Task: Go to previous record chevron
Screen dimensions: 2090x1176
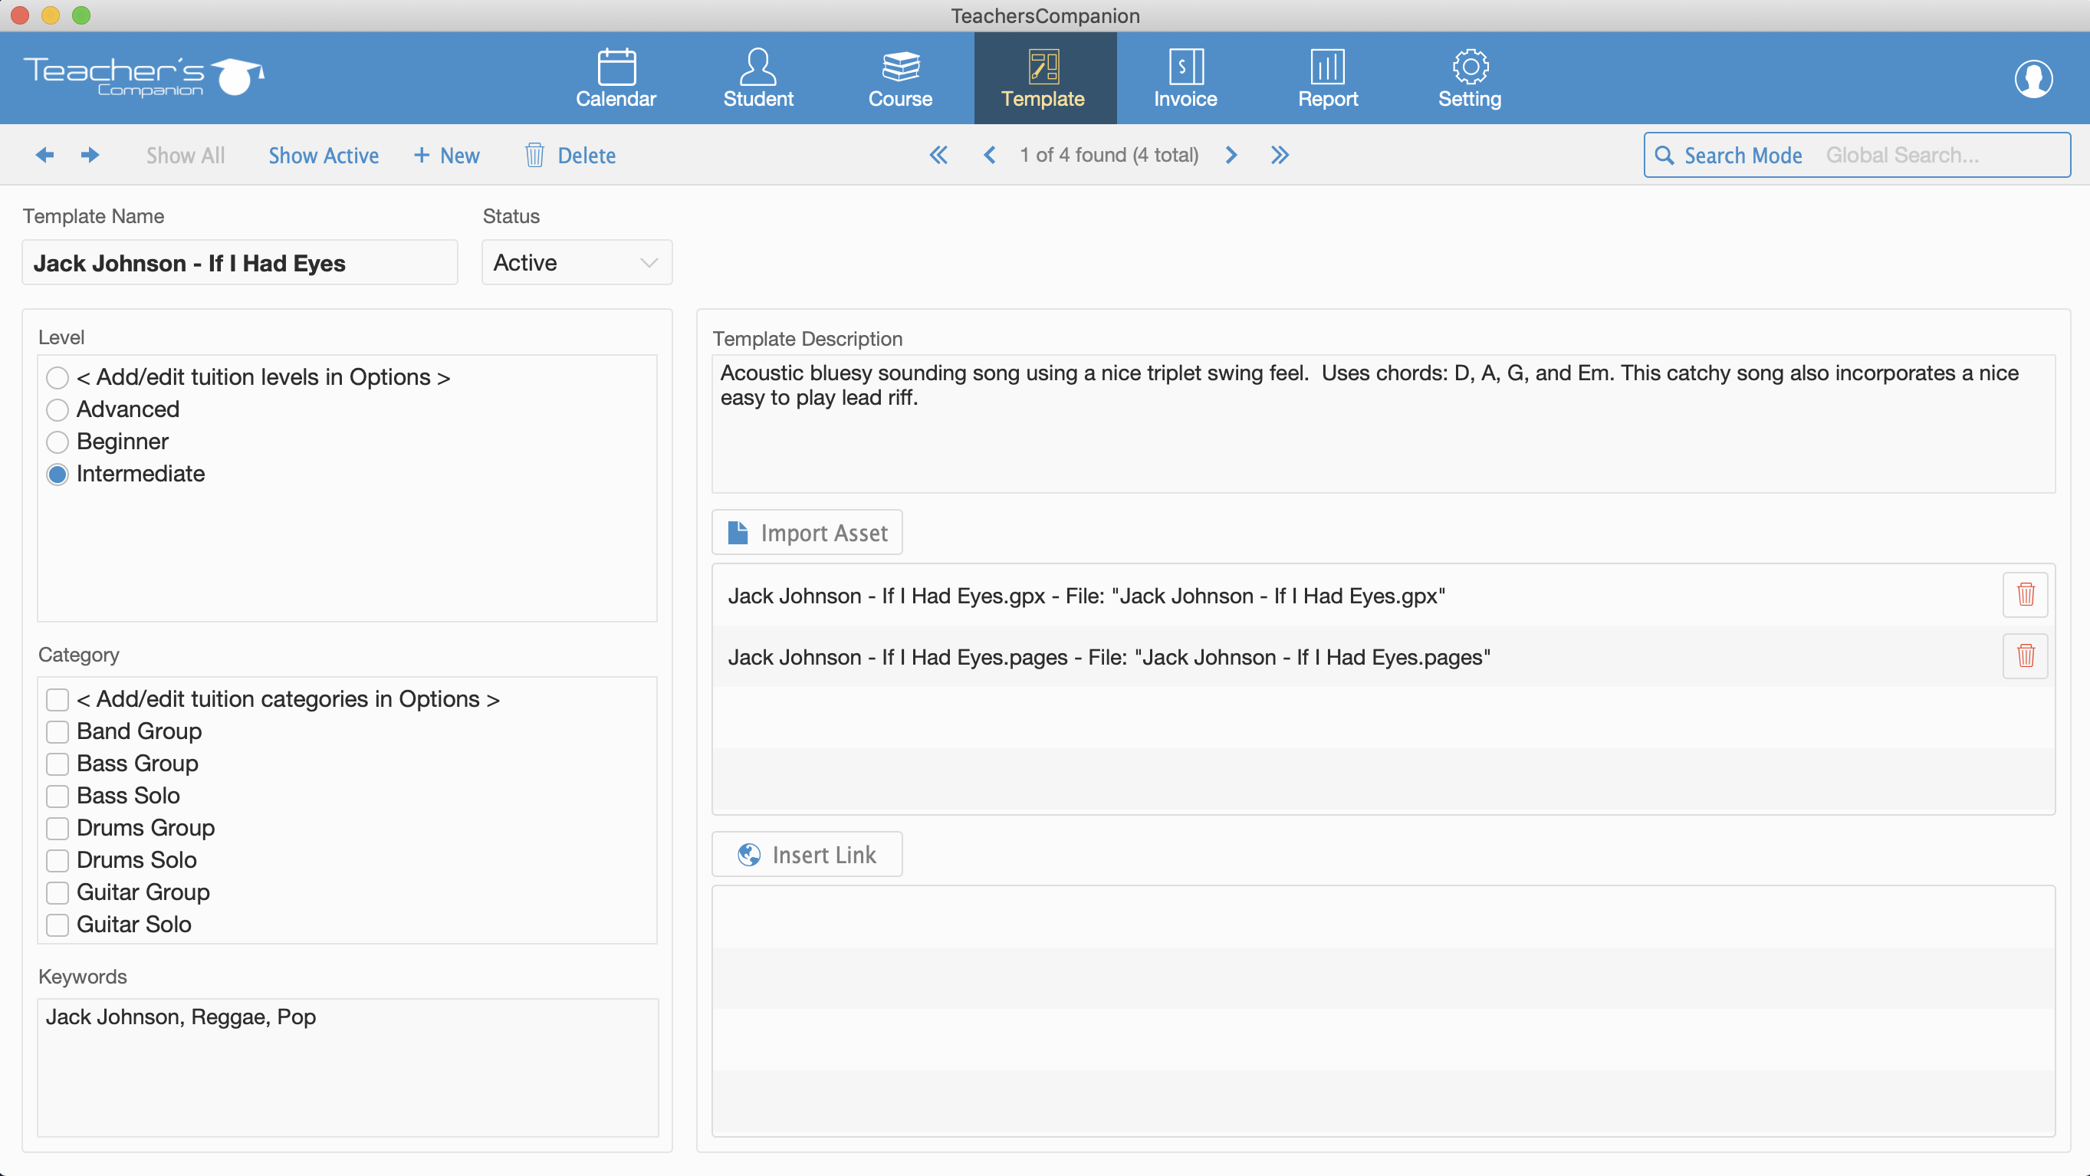Action: [989, 155]
